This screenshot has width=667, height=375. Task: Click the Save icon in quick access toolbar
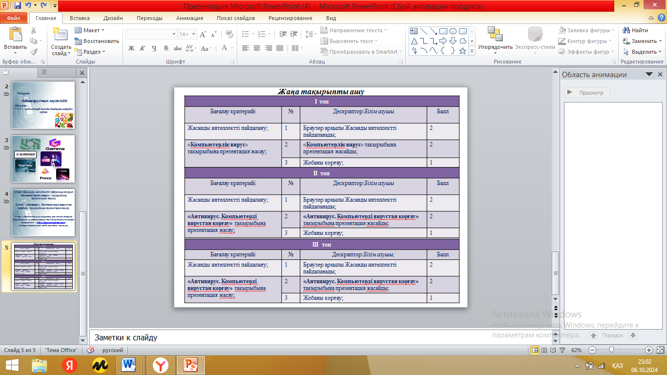(18, 6)
